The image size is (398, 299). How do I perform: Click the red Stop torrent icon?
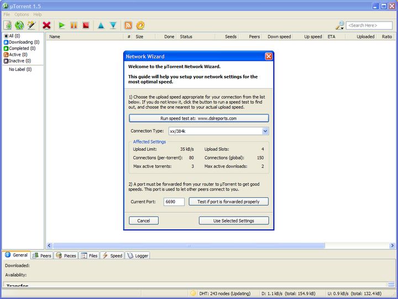(x=86, y=25)
